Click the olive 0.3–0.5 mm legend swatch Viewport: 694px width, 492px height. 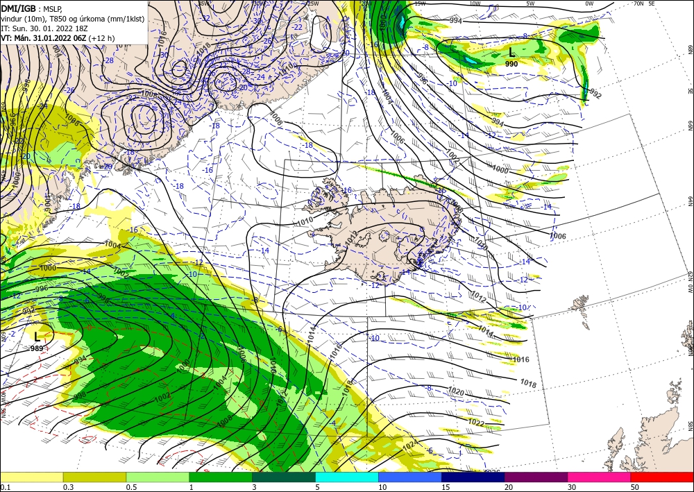coord(94,477)
